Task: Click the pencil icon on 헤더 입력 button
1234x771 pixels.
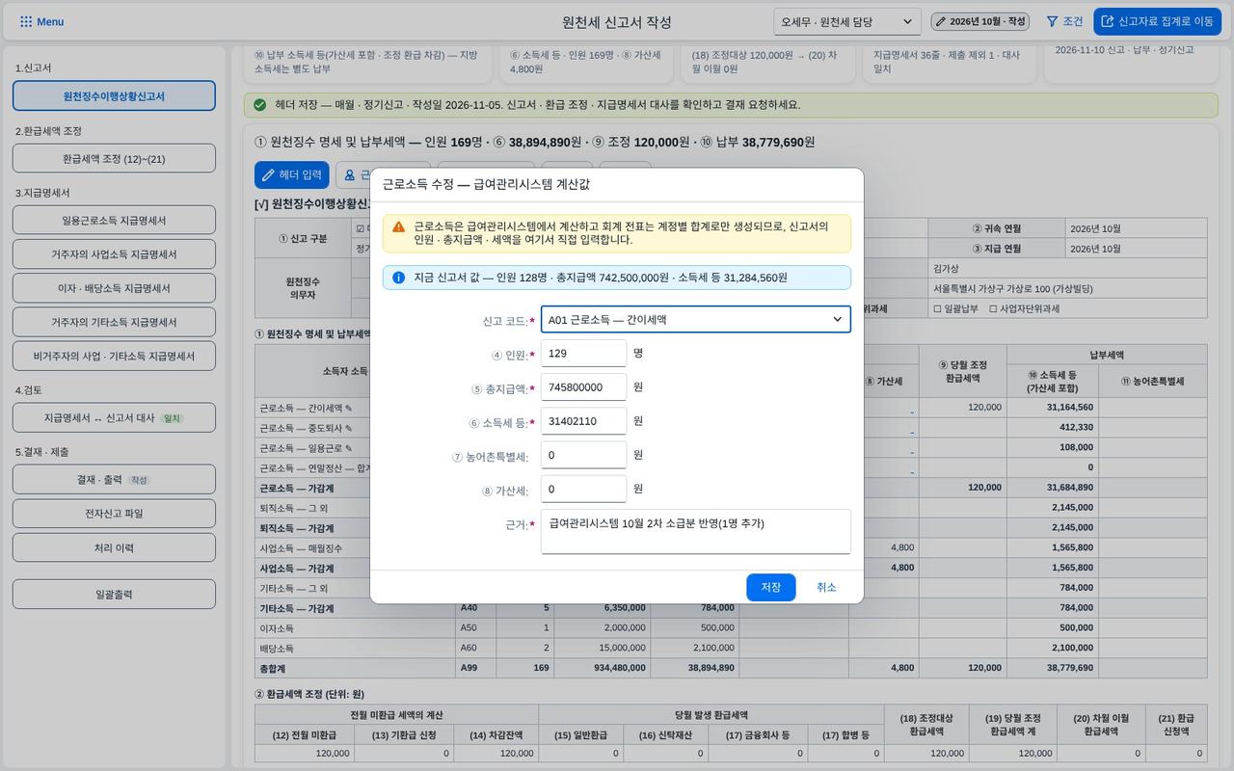Action: [267, 174]
